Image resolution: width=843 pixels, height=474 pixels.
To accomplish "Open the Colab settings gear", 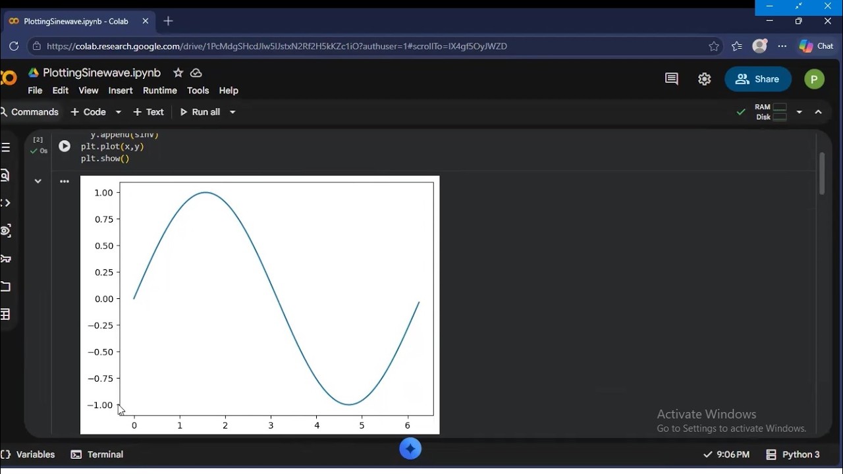I will pos(705,79).
